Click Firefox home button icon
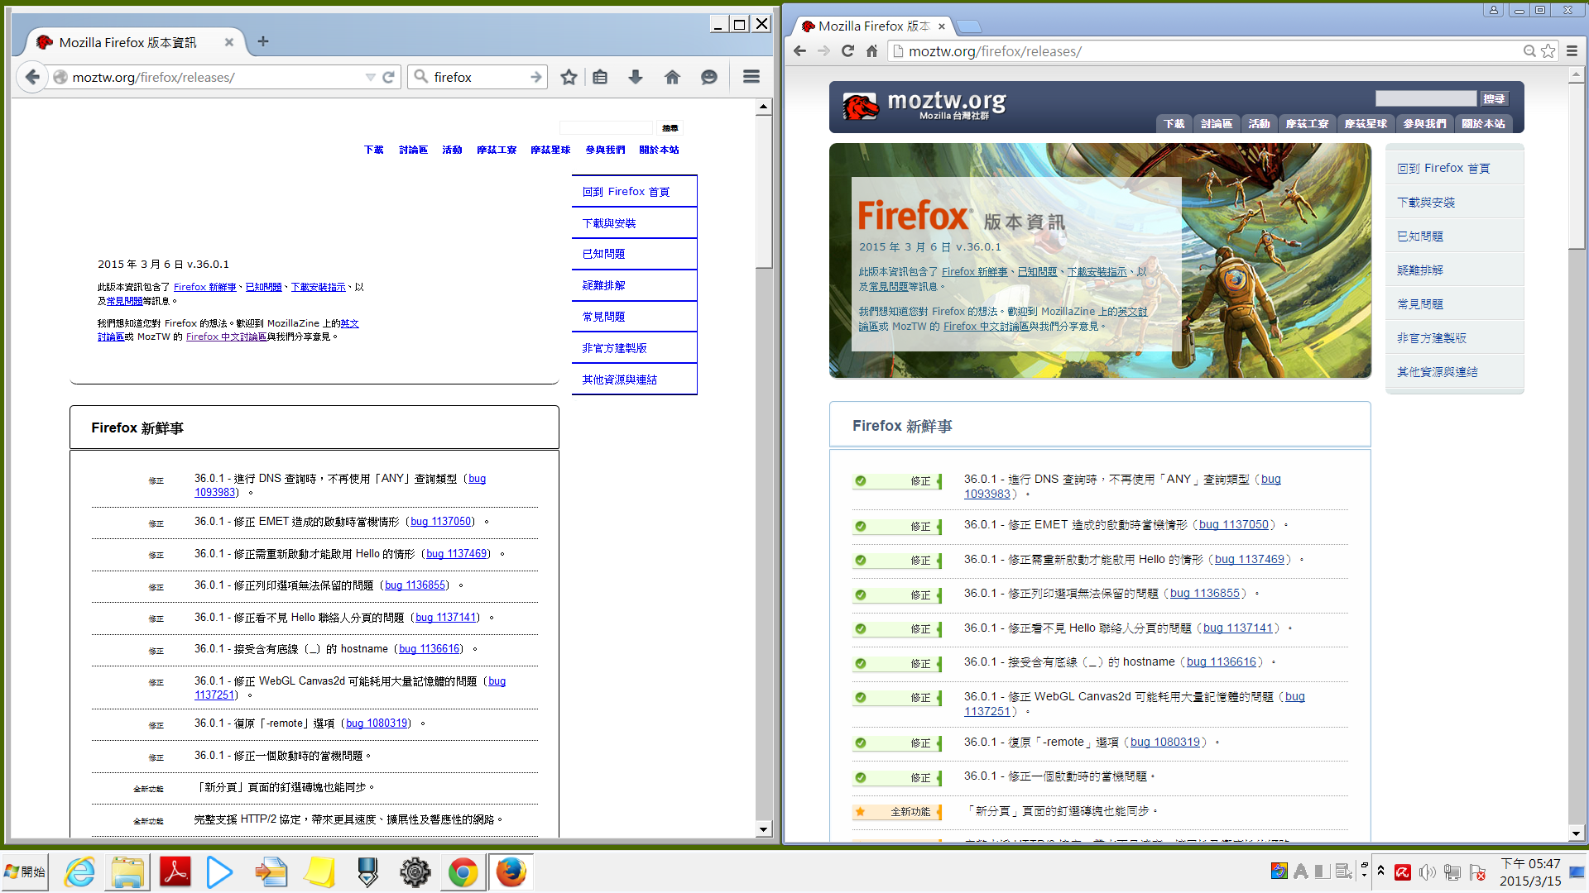The width and height of the screenshot is (1589, 893). coord(672,77)
